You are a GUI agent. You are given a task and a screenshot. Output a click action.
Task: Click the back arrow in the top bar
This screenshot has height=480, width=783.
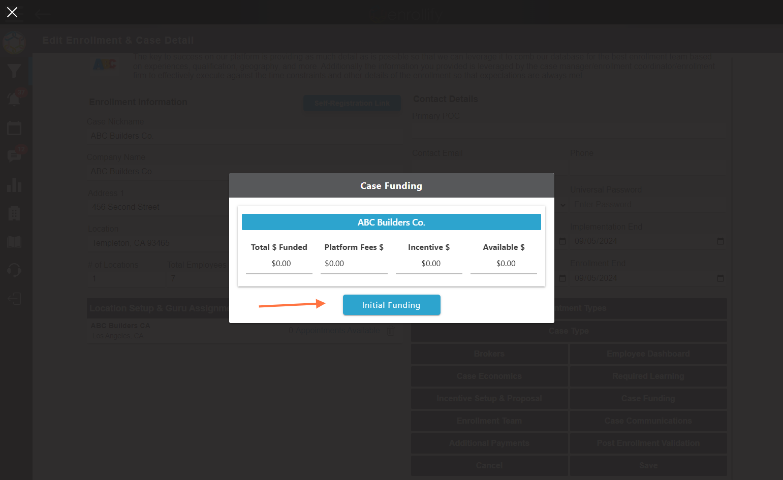[43, 14]
